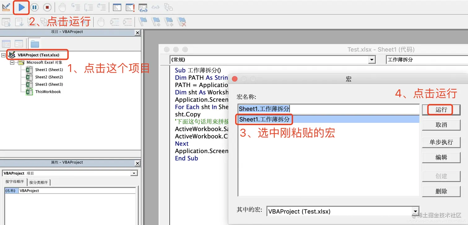Viewport: 468px width, 225px height.
Task: Select VBAProject (Test.xlsx) in the tree
Action: pos(38,55)
